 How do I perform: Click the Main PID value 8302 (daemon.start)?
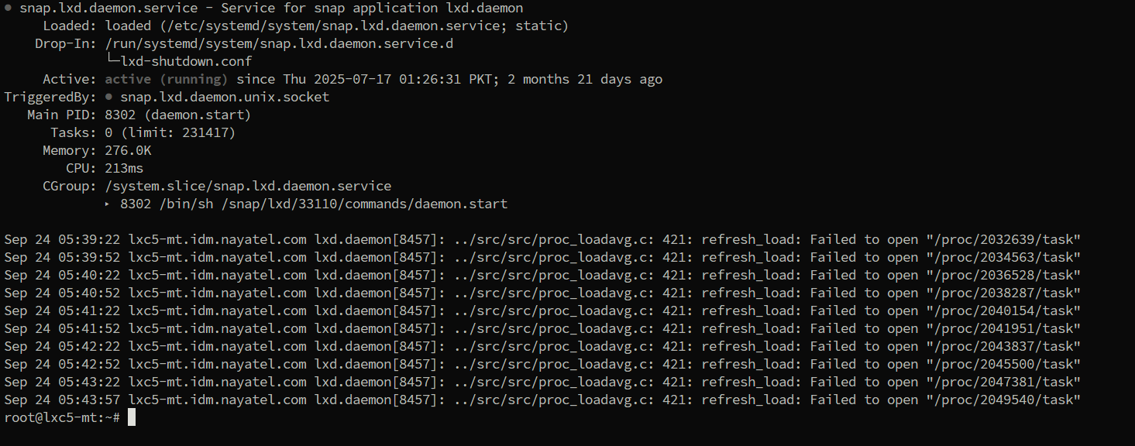click(178, 115)
